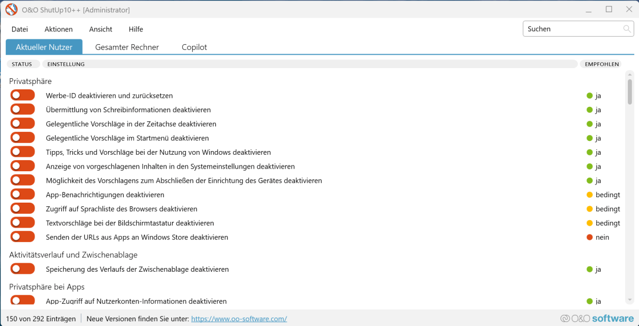
Task: Click the EMPFOHLEN column header
Action: pyautogui.click(x=602, y=64)
